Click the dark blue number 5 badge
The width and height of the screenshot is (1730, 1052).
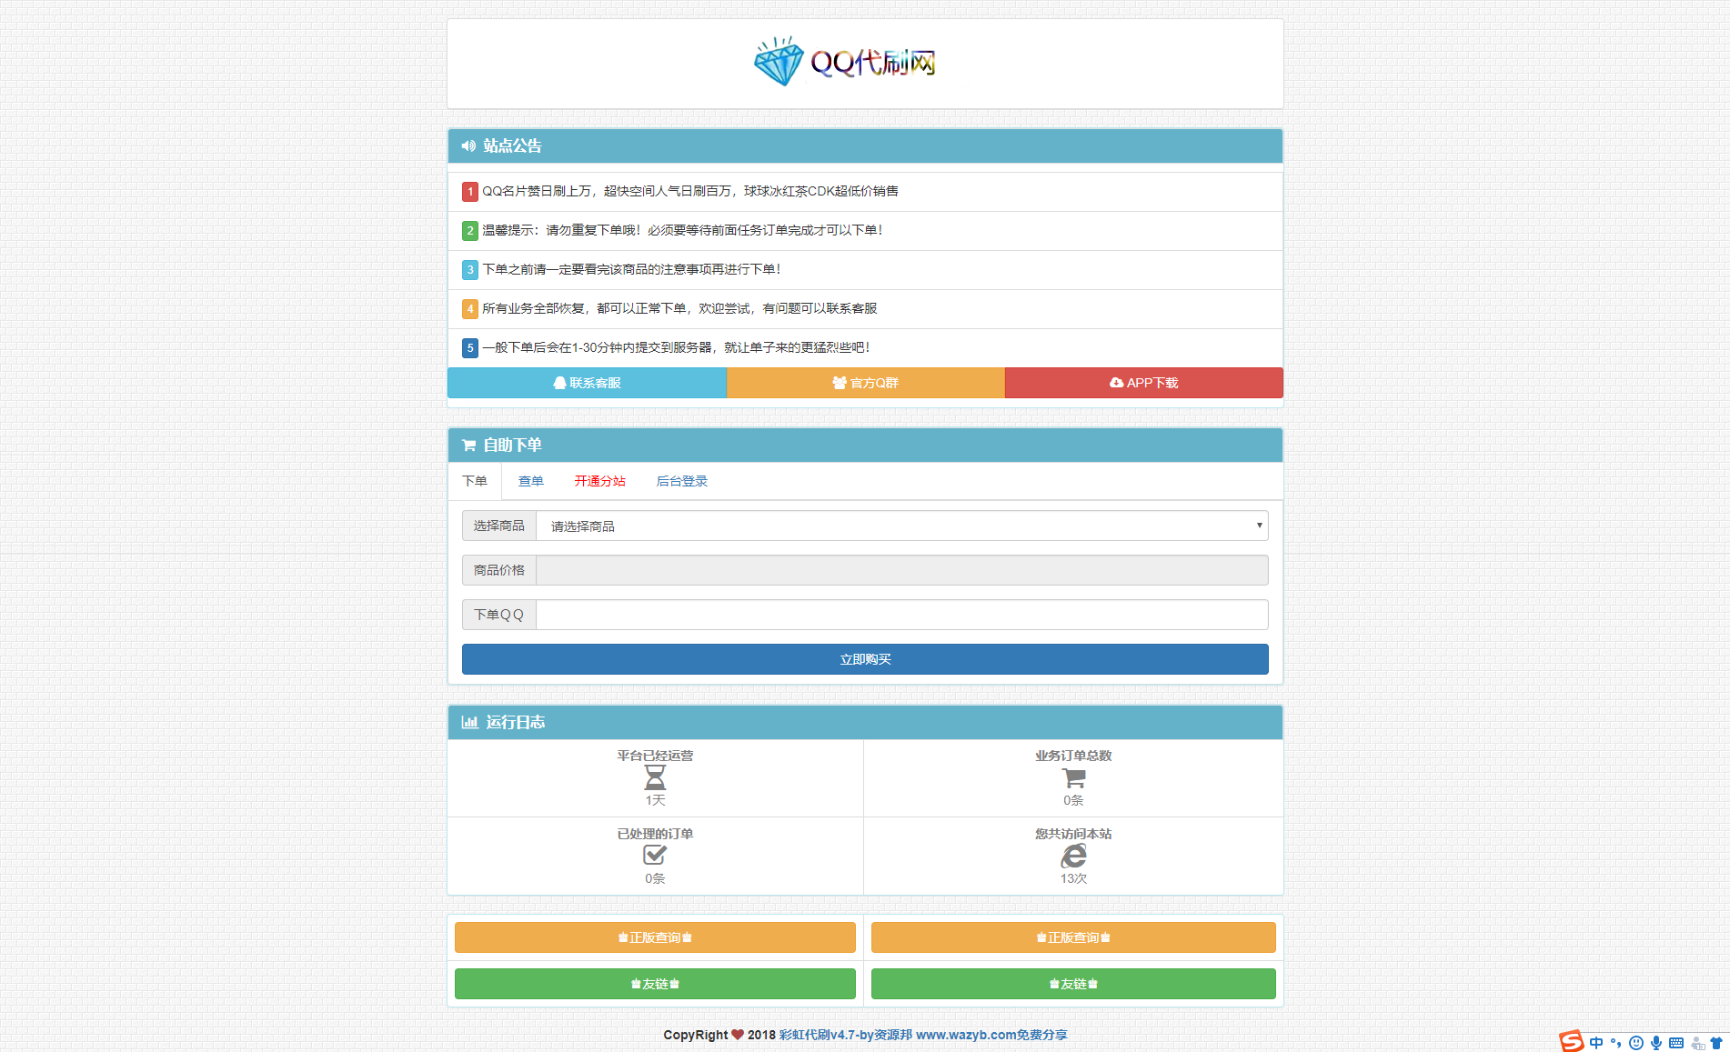[470, 348]
